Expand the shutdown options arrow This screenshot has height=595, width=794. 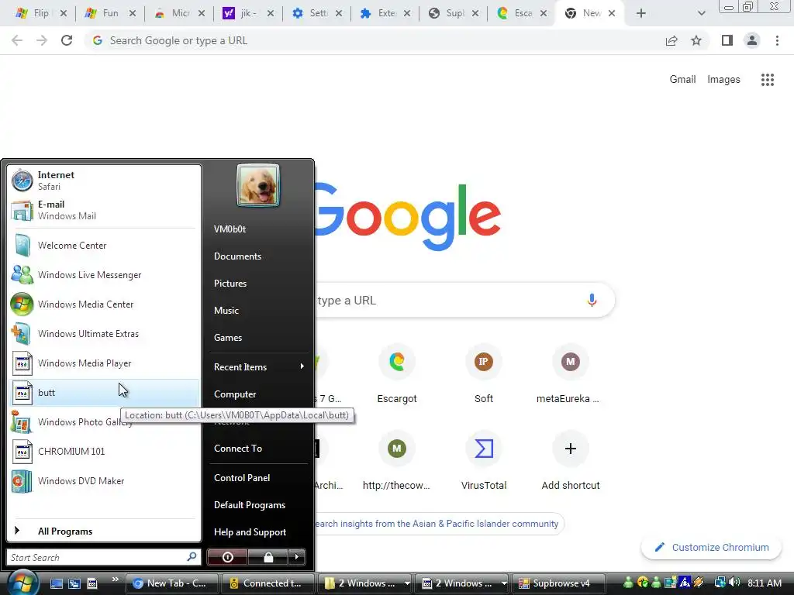tap(297, 557)
